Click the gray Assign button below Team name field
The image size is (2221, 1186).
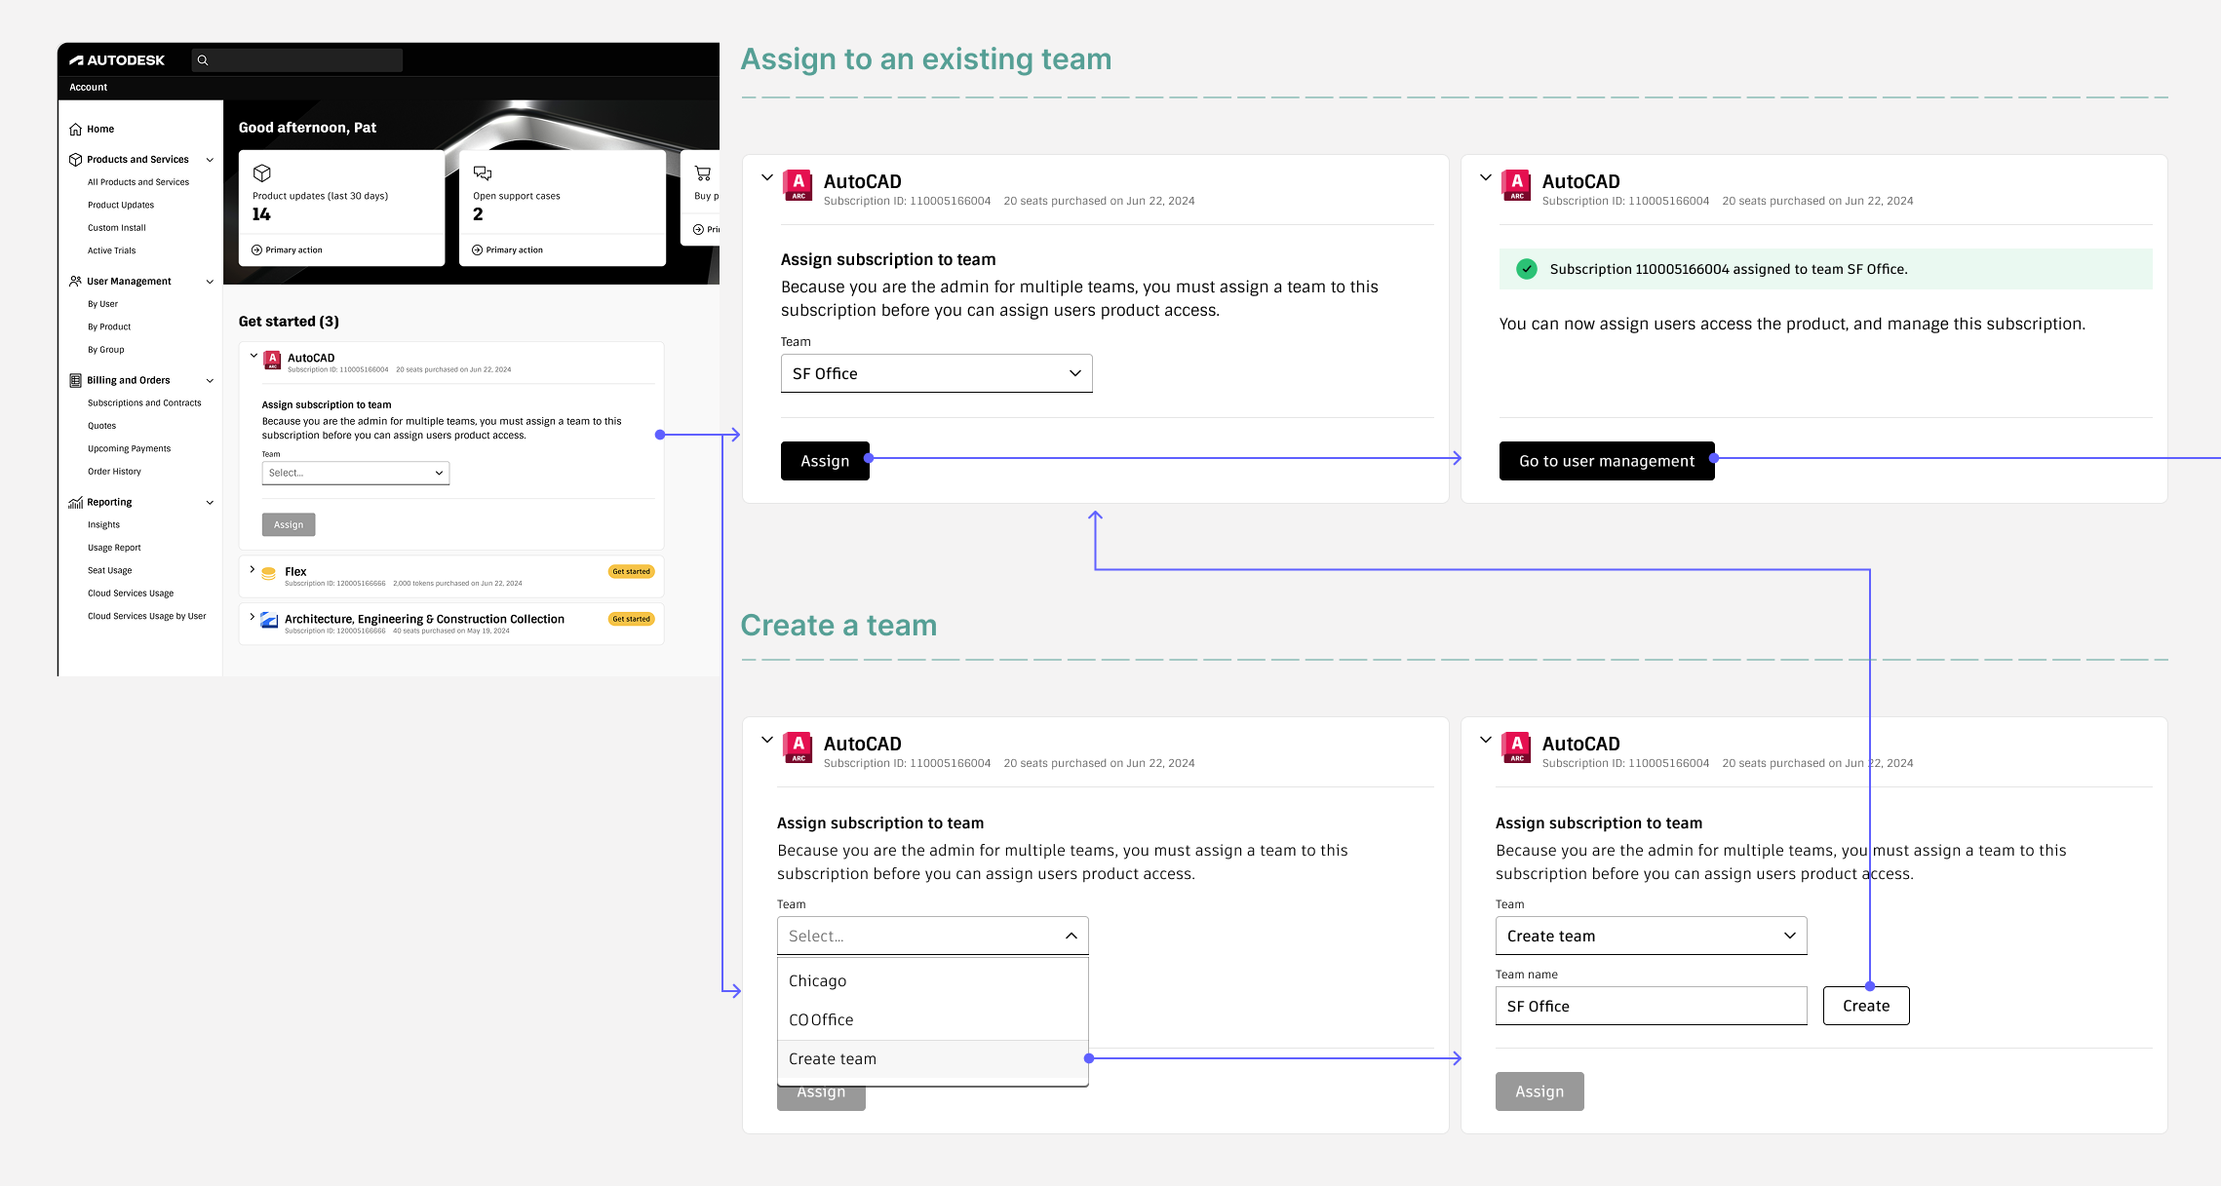pyautogui.click(x=1539, y=1092)
